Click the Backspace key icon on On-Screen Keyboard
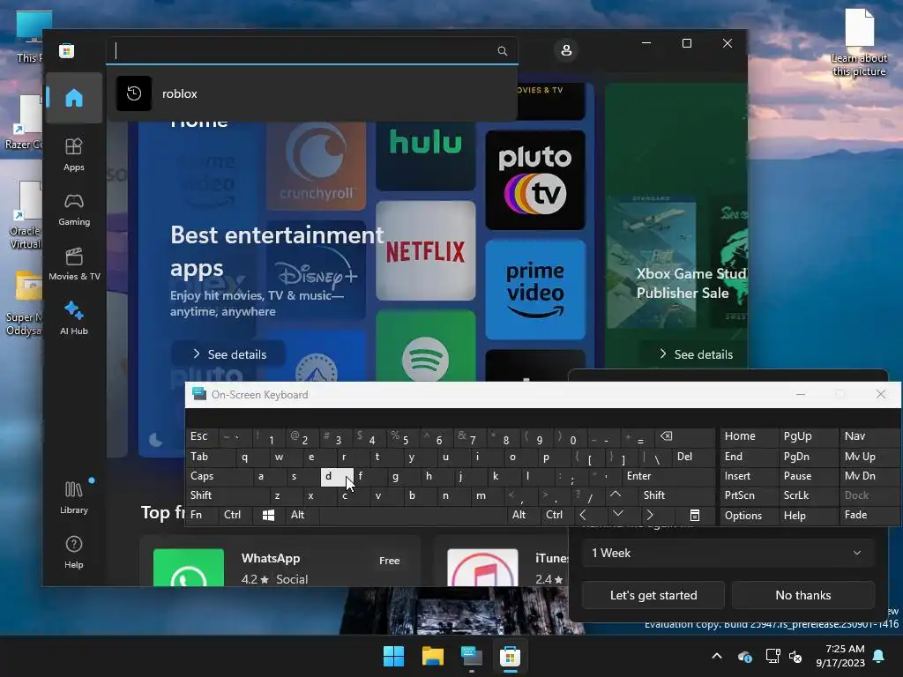The height and width of the screenshot is (677, 903). 684,437
